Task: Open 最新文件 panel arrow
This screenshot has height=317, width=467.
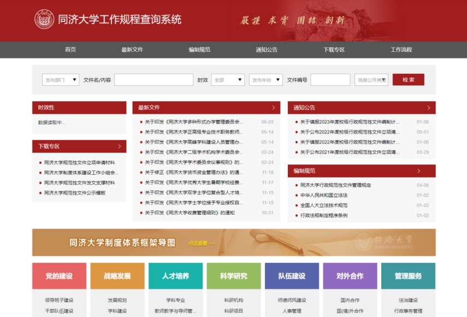Action: (274, 108)
